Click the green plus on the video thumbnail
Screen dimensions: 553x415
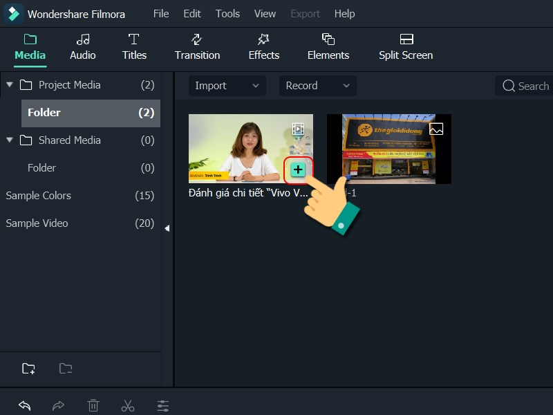[299, 168]
